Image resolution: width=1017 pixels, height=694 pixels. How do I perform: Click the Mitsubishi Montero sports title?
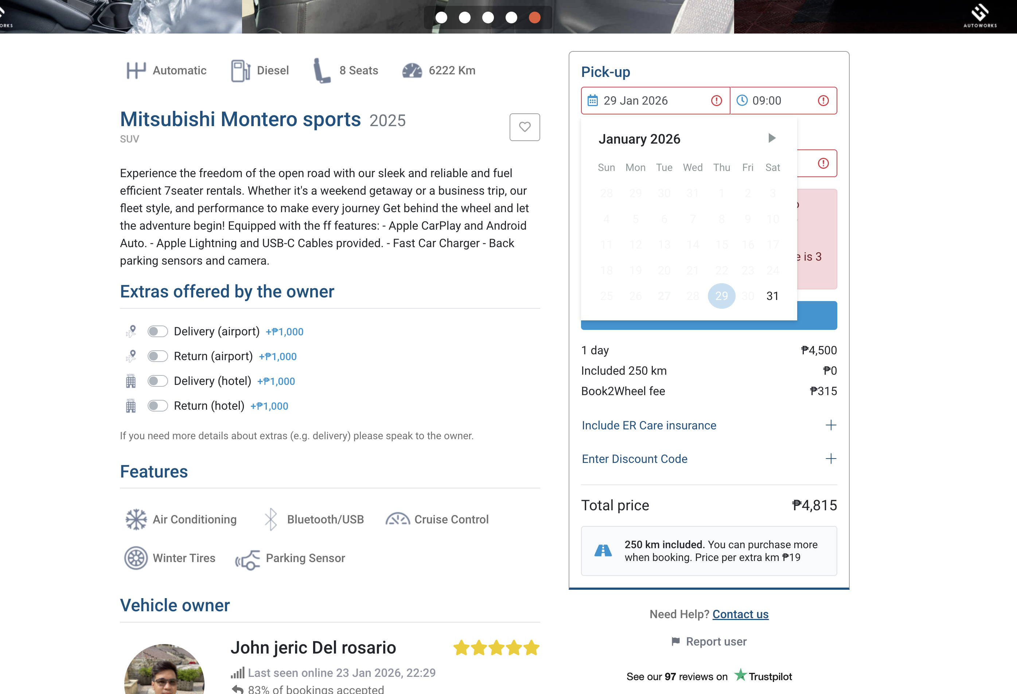coord(240,119)
